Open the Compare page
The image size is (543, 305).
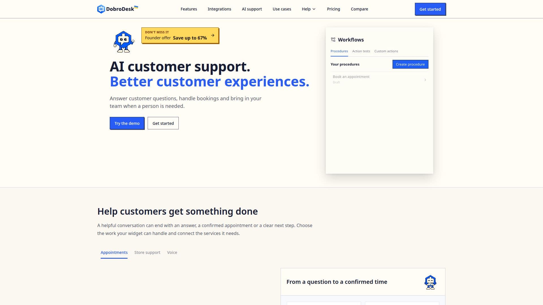(x=359, y=9)
